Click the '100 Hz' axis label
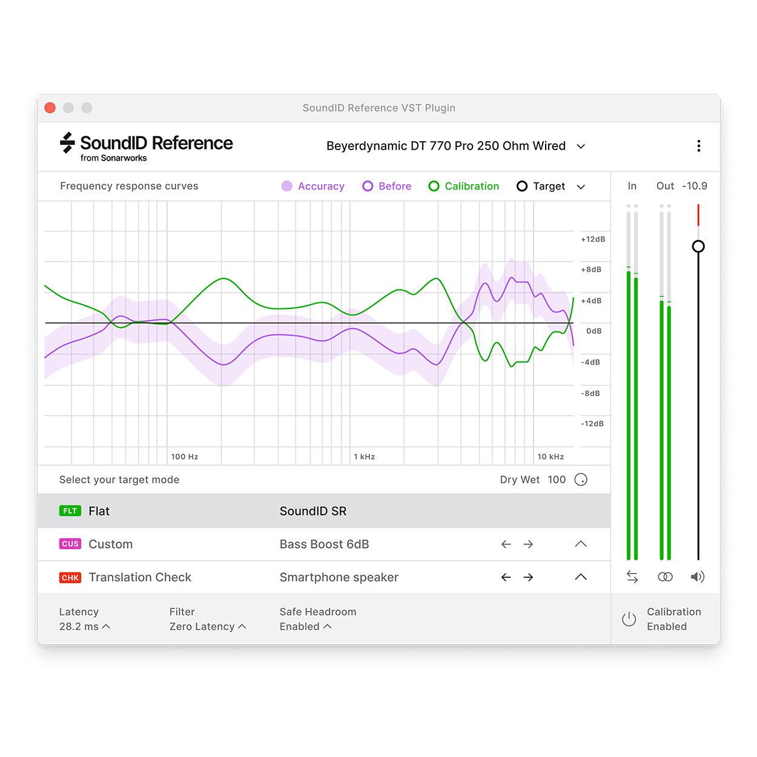Image resolution: width=757 pixels, height=757 pixels. point(185,457)
